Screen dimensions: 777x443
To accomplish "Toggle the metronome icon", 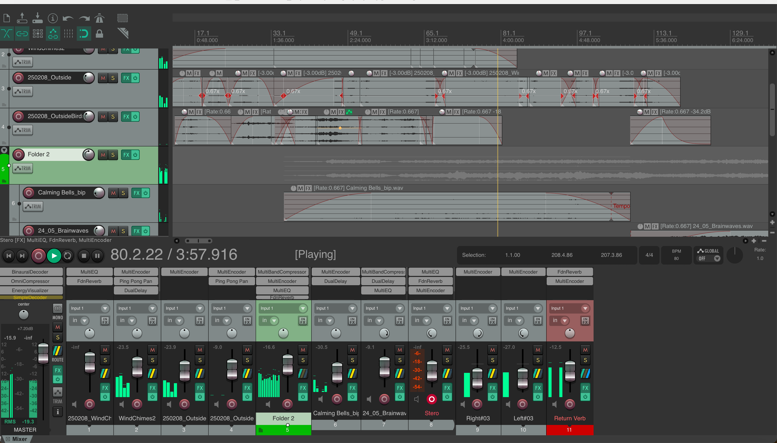I will [99, 18].
